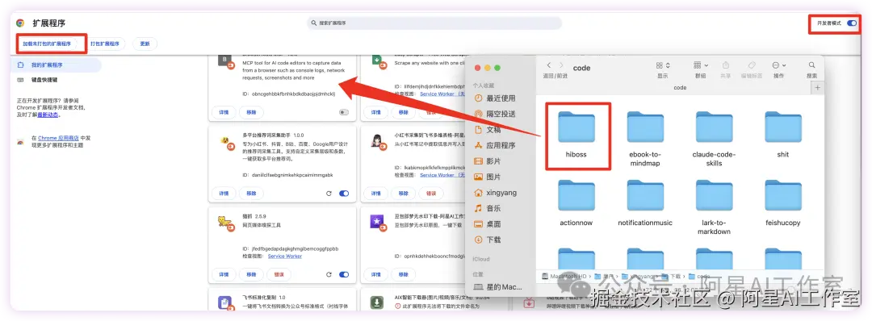The width and height of the screenshot is (872, 321).
Task: Open the claude-code-skills folder
Action: click(x=714, y=127)
